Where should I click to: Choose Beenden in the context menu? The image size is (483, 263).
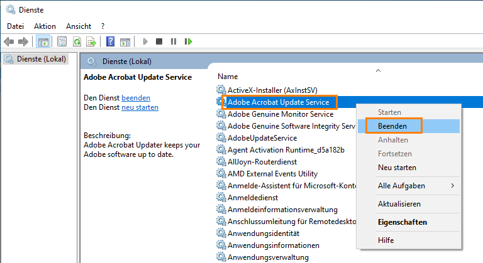pos(409,126)
